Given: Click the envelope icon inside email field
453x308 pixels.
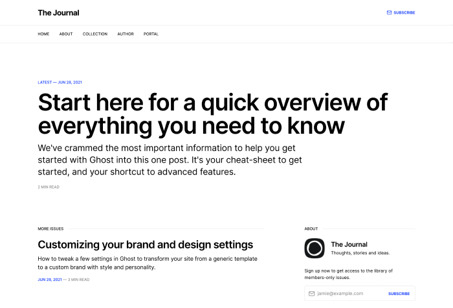Looking at the screenshot, I should pos(312,294).
